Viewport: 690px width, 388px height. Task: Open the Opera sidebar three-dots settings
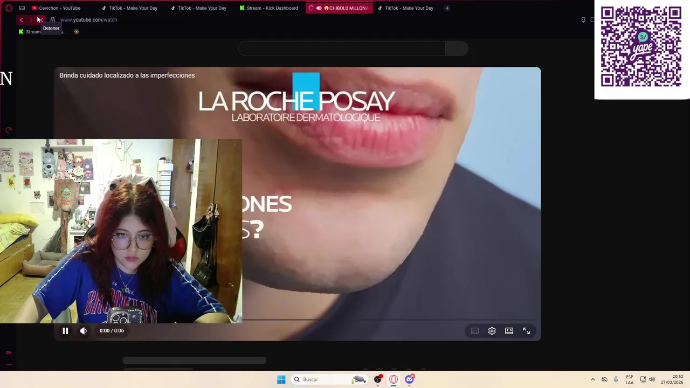pos(9,364)
